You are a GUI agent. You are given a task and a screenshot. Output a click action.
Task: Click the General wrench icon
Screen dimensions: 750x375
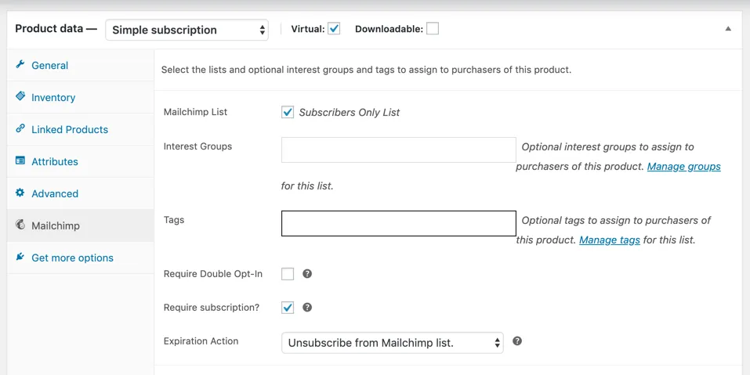coord(20,64)
